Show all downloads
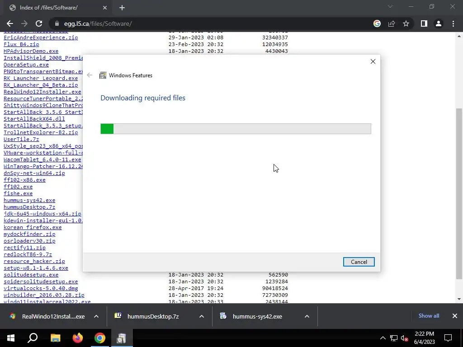The height and width of the screenshot is (347, 463). (x=429, y=316)
